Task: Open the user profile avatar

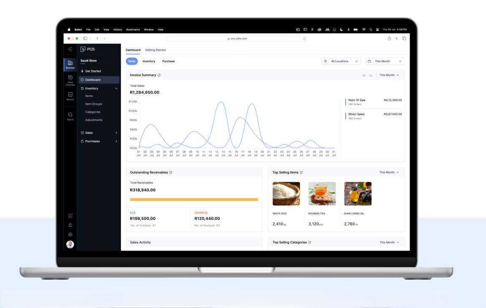Action: pyautogui.click(x=70, y=245)
